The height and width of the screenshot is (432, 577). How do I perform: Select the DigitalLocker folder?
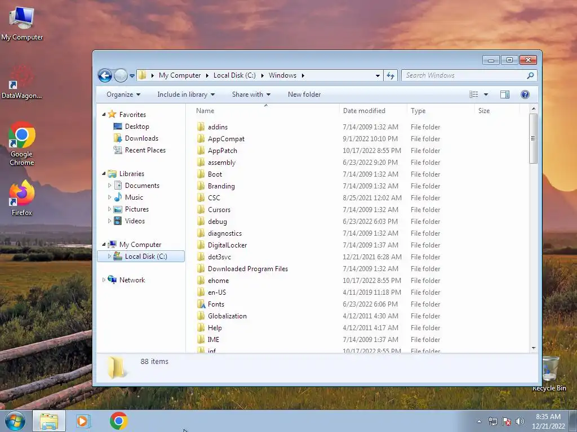pyautogui.click(x=227, y=245)
